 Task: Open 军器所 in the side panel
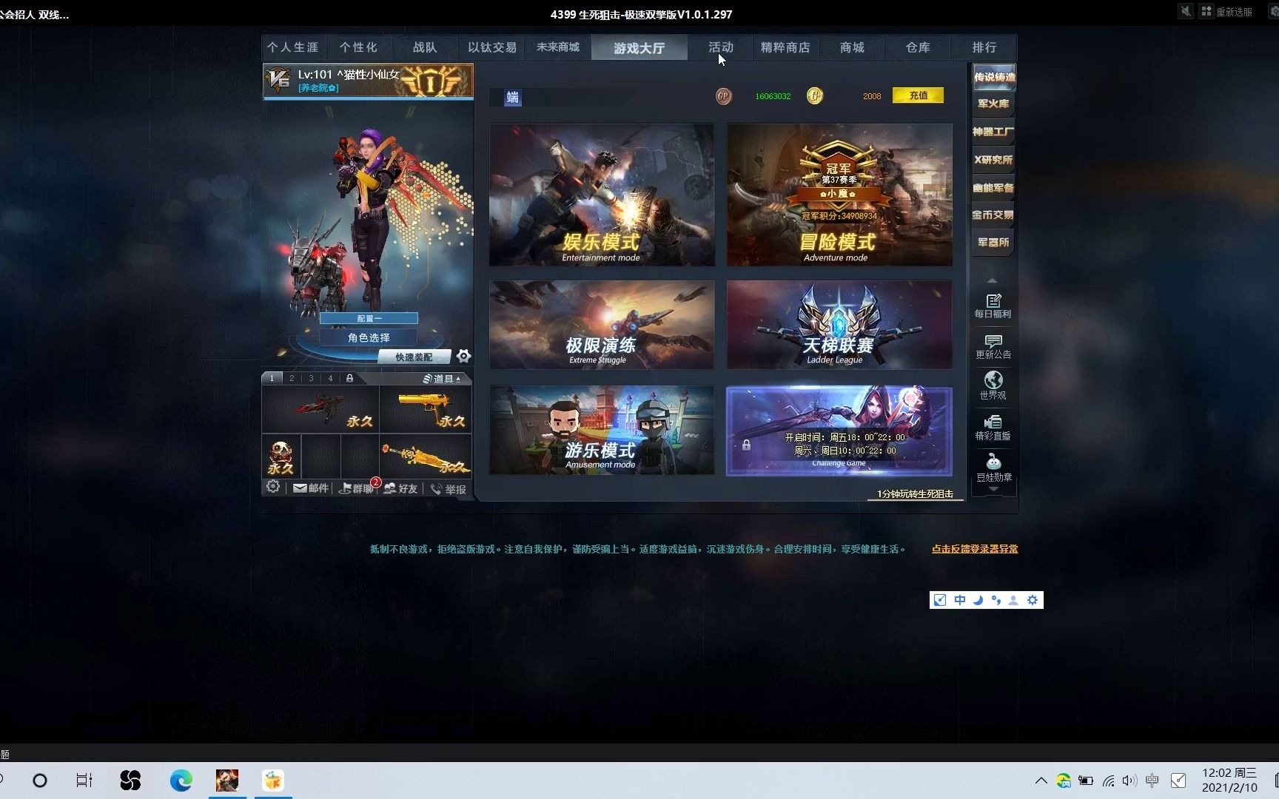pos(993,243)
